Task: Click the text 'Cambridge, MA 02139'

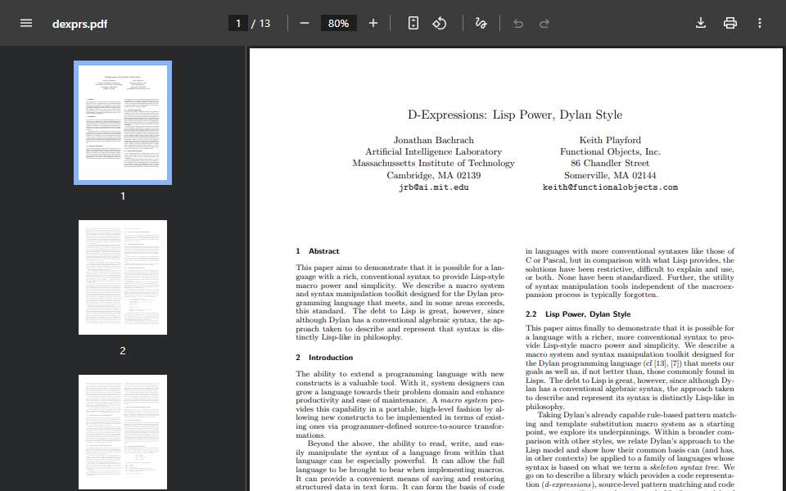Action: click(434, 175)
